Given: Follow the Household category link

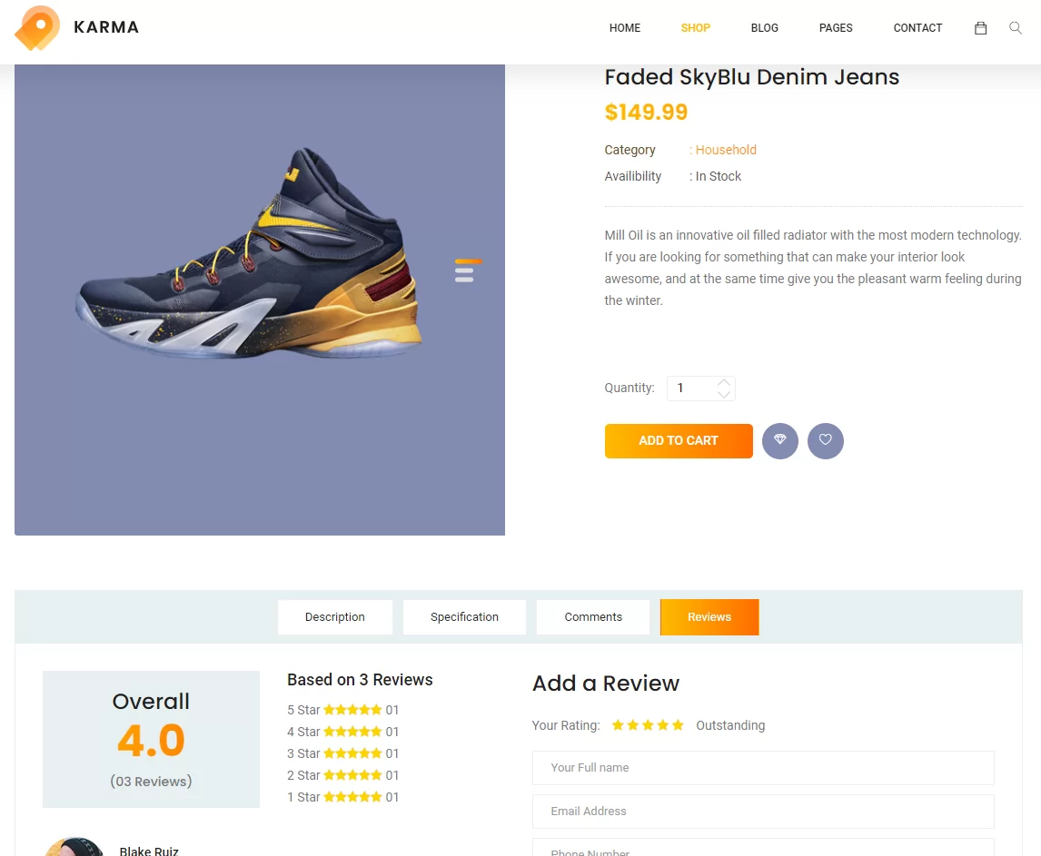Looking at the screenshot, I should [726, 150].
